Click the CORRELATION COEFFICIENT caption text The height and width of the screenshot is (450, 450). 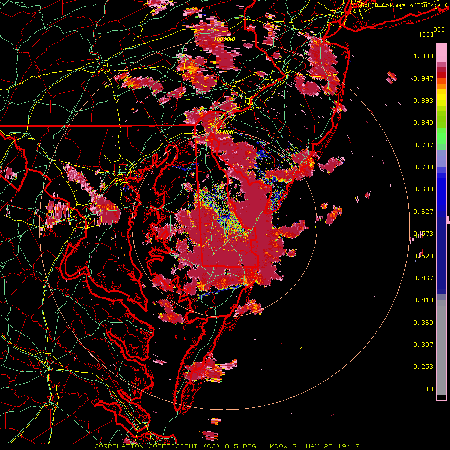point(146,446)
